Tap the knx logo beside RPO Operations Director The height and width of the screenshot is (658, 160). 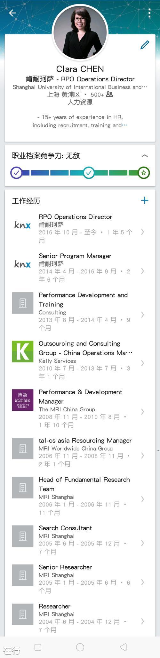pos(22,225)
